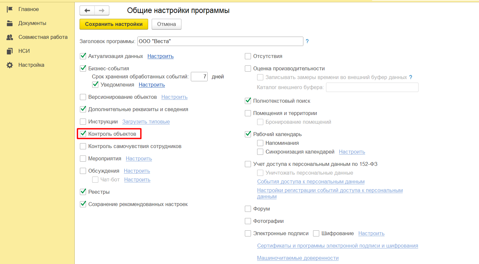The image size is (479, 264).
Task: Click the Совместная работа people icon
Action: [10, 37]
